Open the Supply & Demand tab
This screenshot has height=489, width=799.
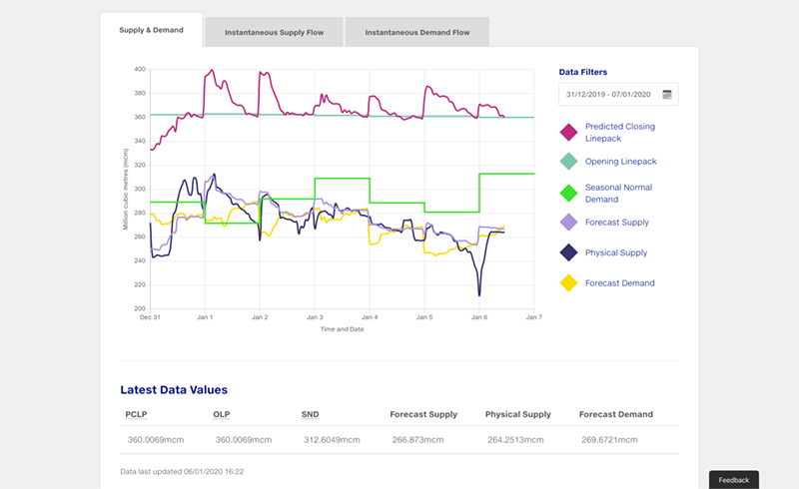click(152, 30)
